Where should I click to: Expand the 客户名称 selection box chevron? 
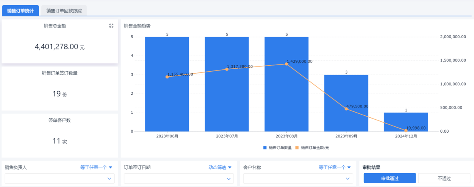348,179
